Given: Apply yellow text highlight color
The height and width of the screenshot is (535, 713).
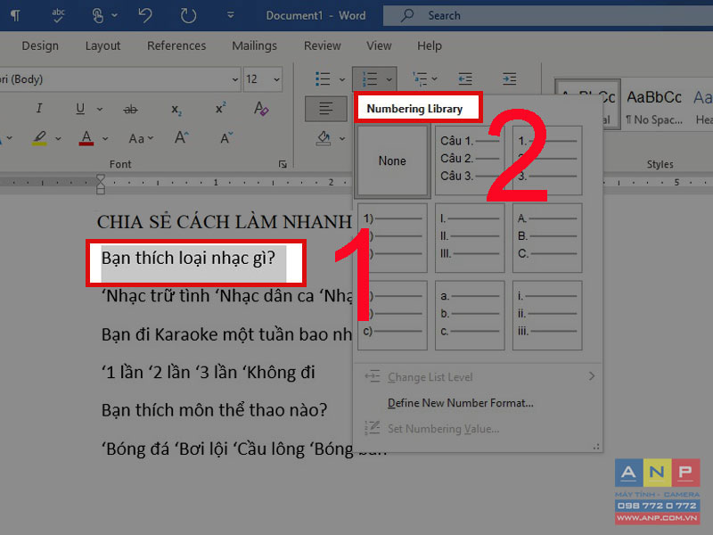Looking at the screenshot, I should 39,138.
